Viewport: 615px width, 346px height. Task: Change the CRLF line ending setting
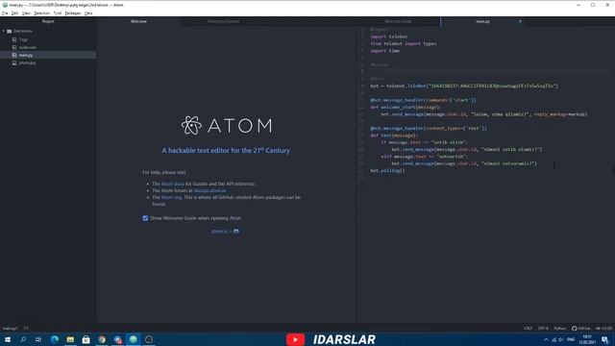coord(528,329)
